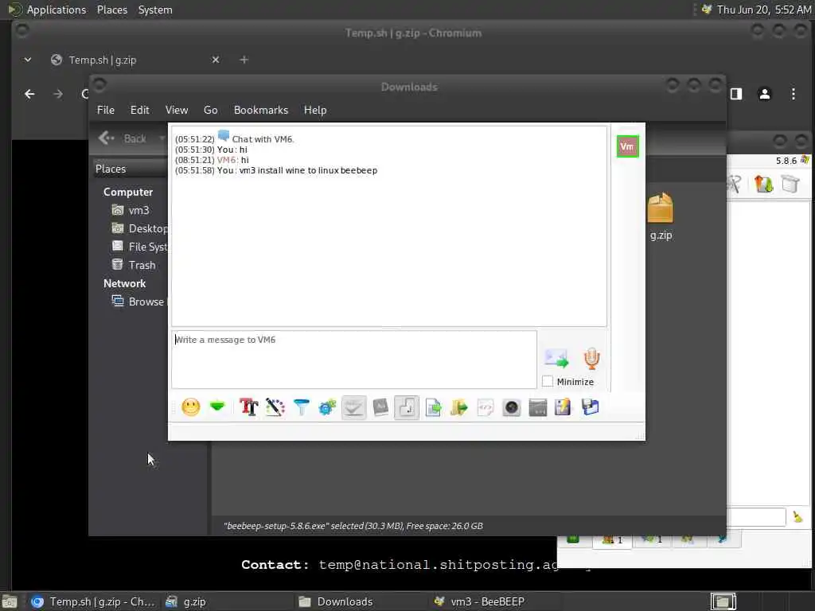The width and height of the screenshot is (815, 611).
Task: Select Desktop in Places sidebar
Action: [139, 228]
